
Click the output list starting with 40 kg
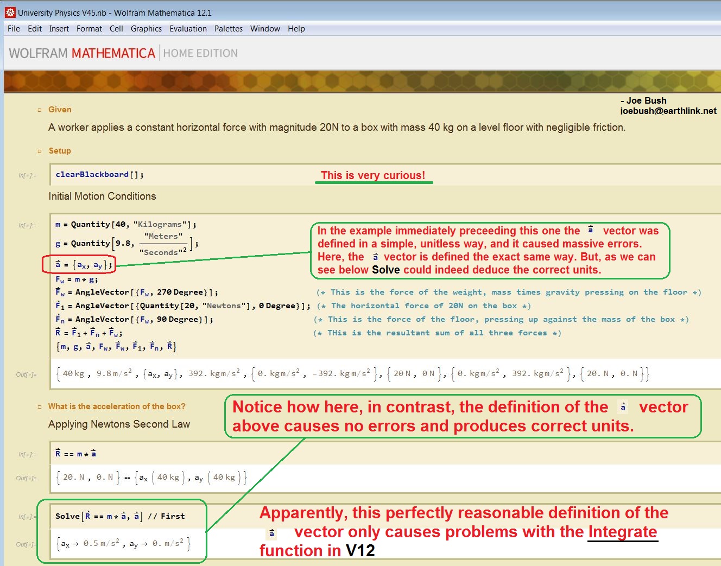point(352,373)
